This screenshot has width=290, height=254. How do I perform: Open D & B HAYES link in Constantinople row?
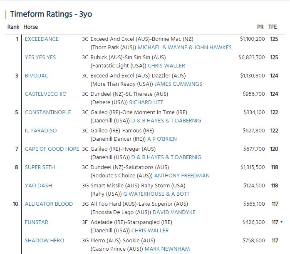tap(166, 121)
